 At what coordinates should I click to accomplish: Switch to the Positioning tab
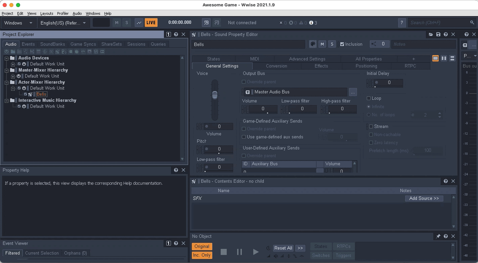click(366, 66)
